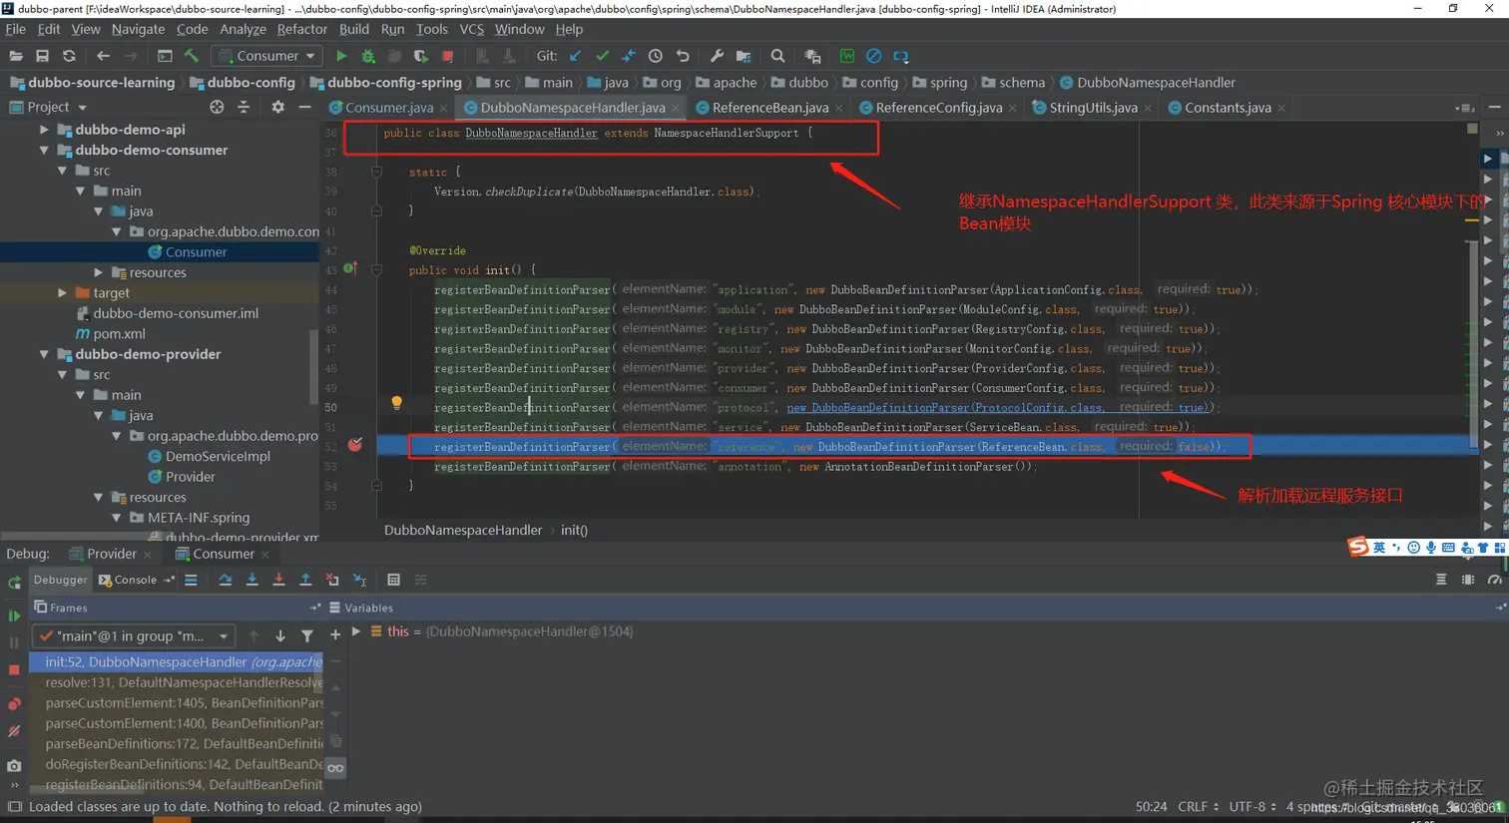Screen dimensions: 1509x823
Task: Expand the 'this' variable in Variables
Action: point(356,631)
